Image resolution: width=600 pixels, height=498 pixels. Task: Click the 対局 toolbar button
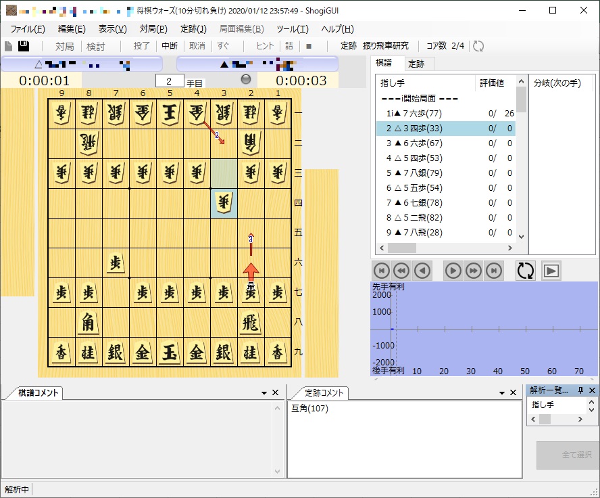click(x=65, y=47)
